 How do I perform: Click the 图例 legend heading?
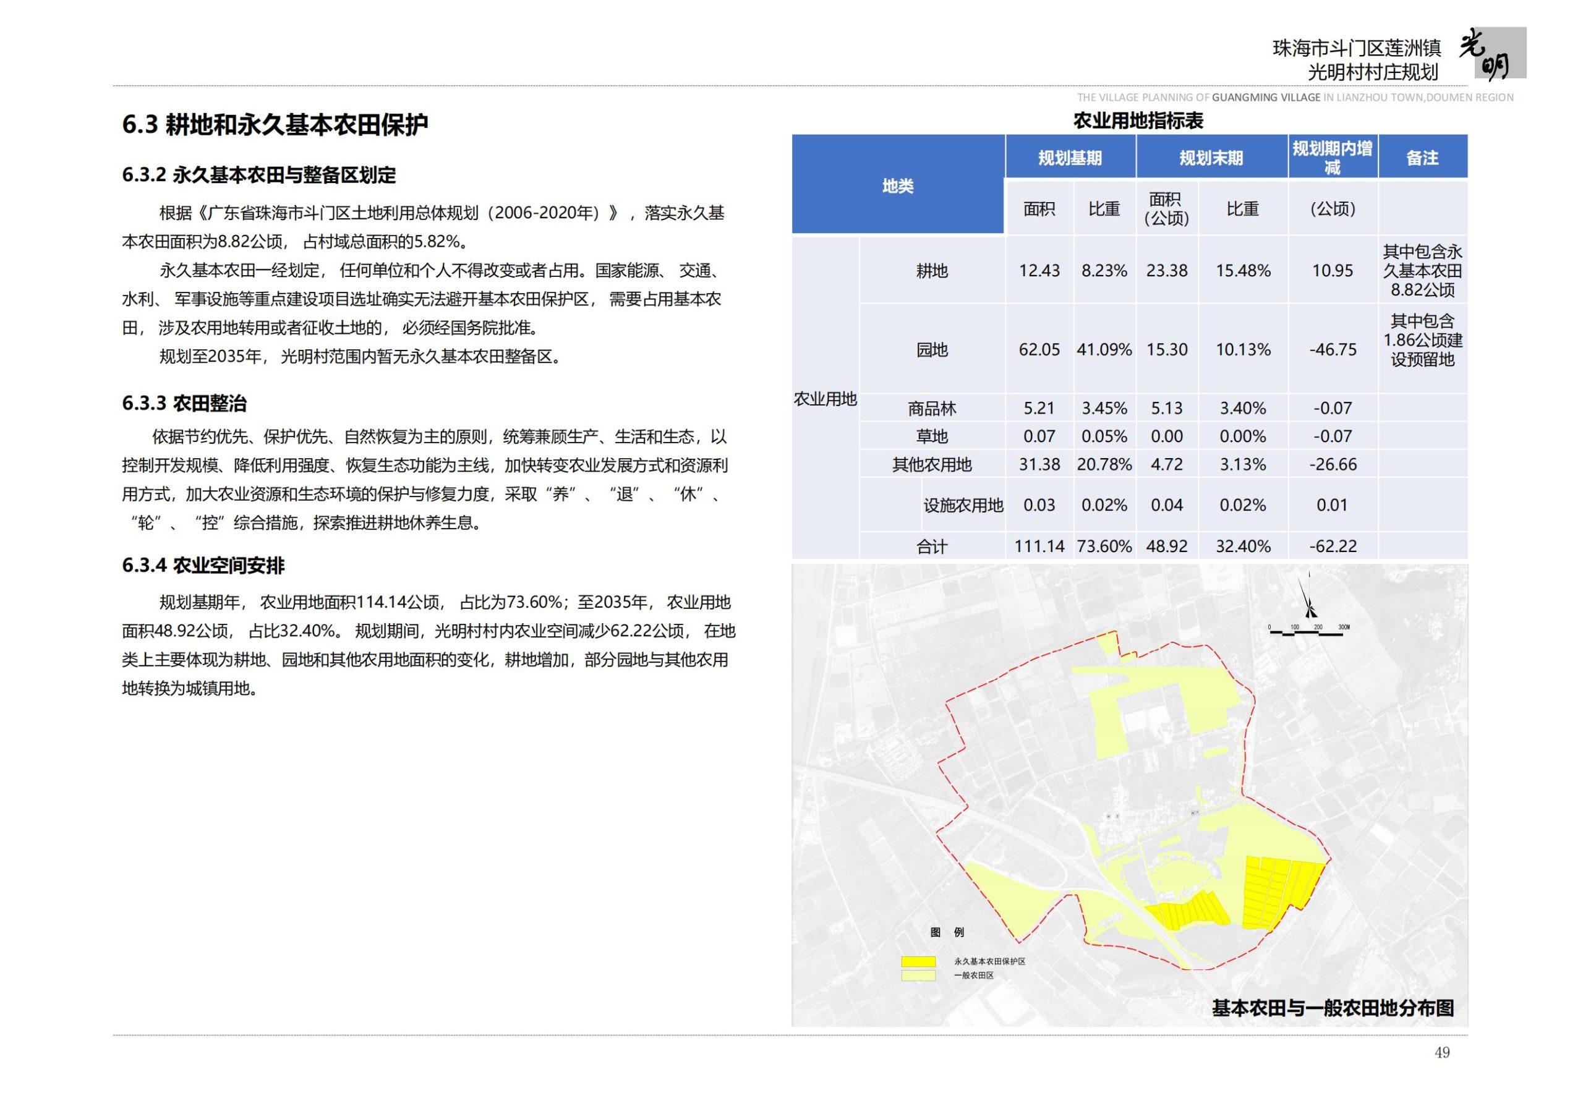[947, 932]
